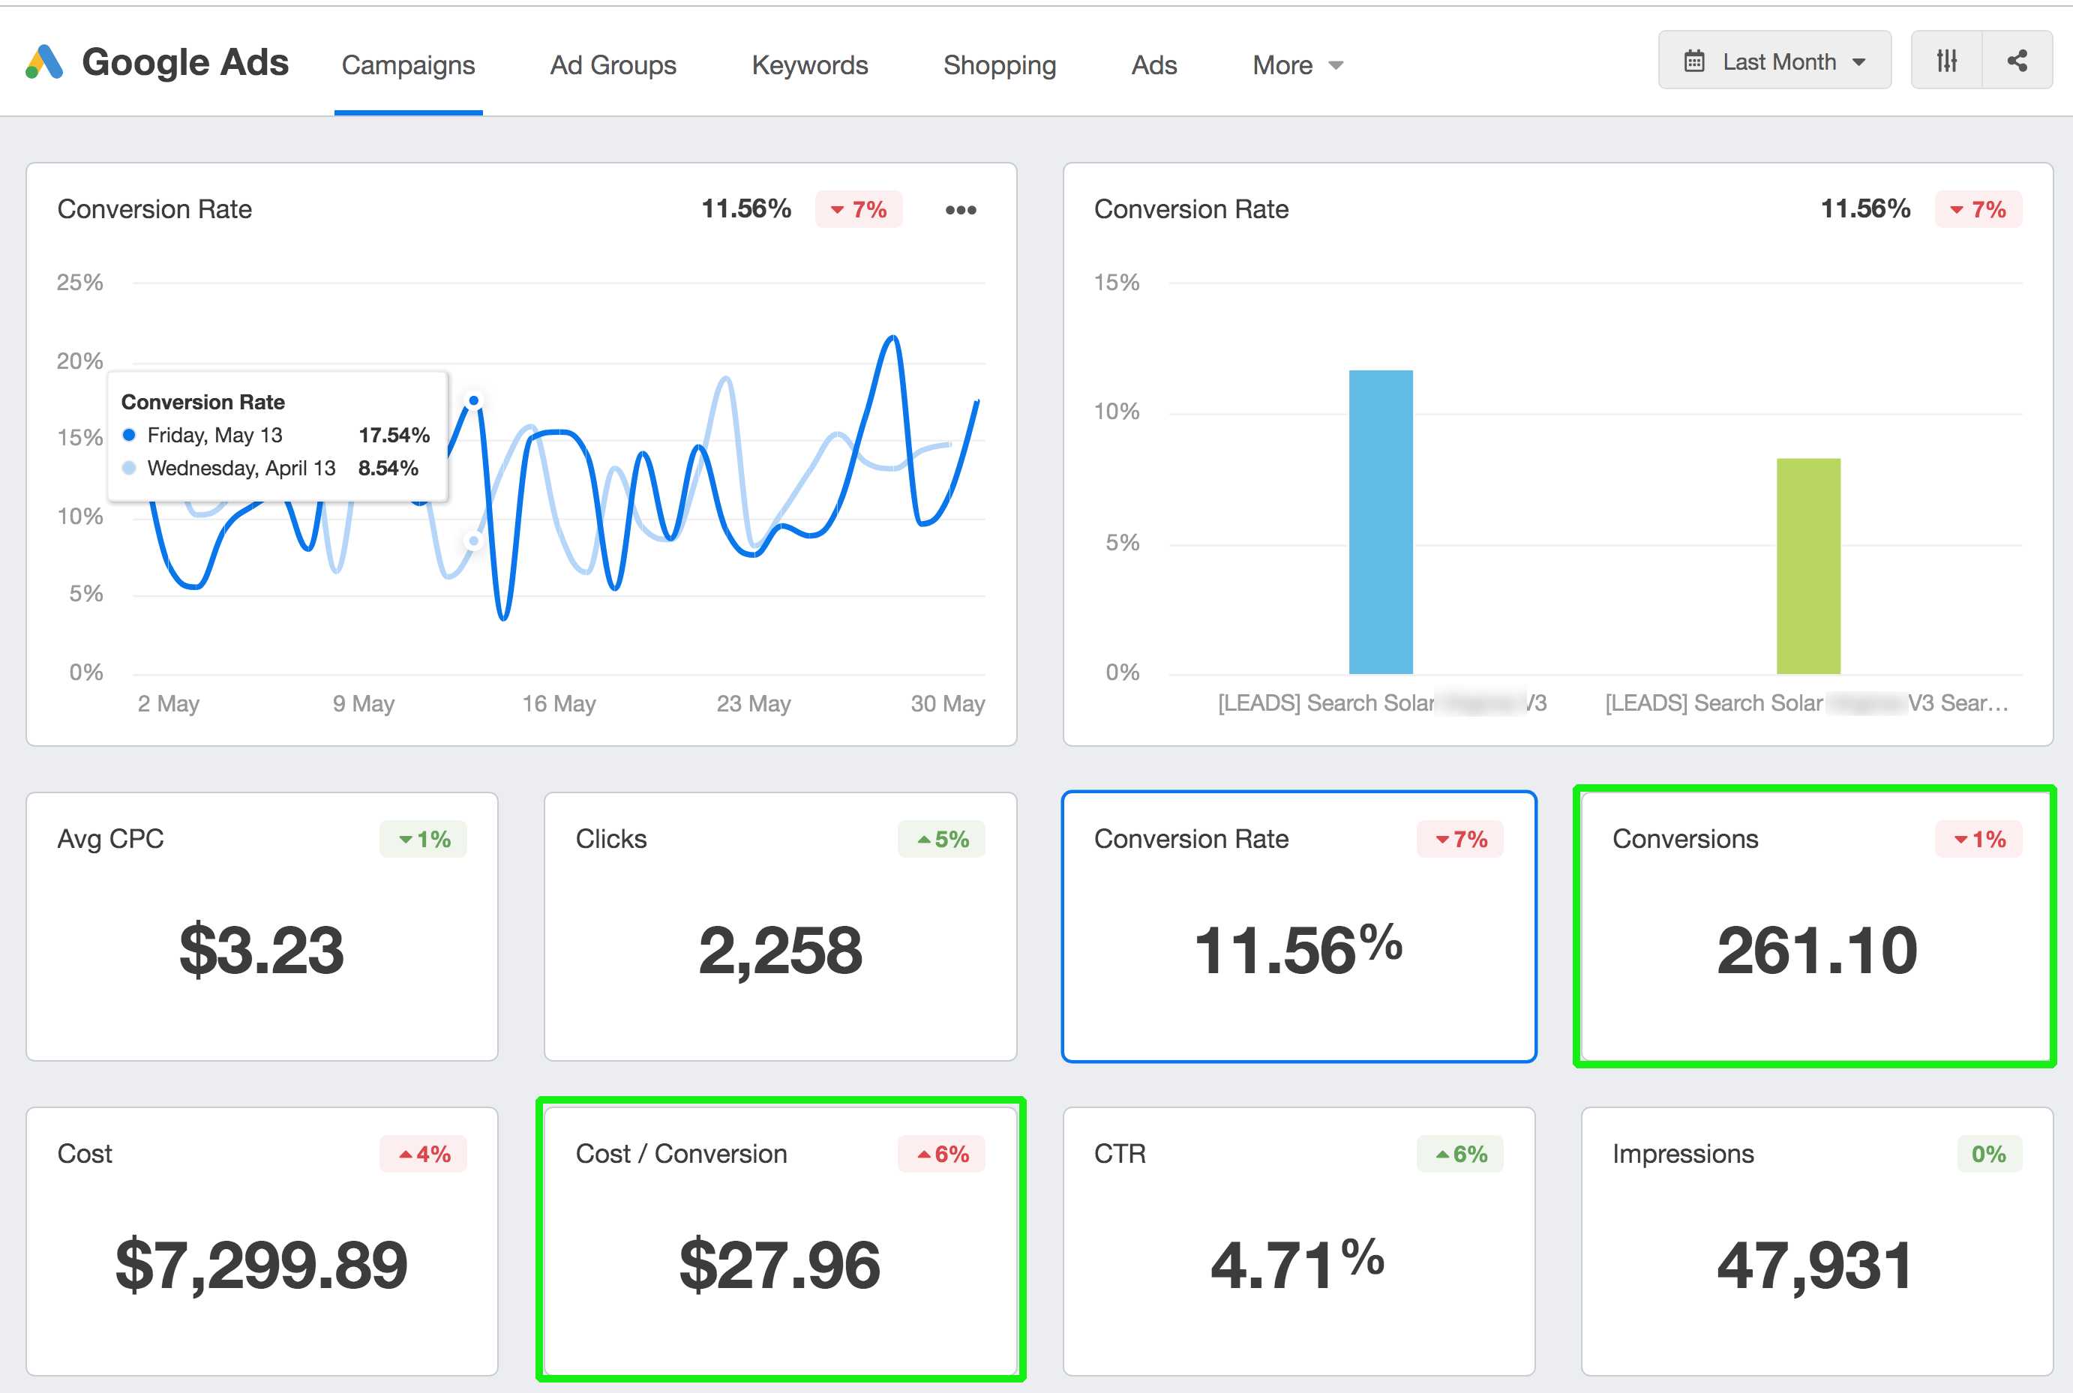Screen dimensions: 2073x1393
Task: Click the bar label ending 'V3 Sear…'
Action: click(1807, 702)
